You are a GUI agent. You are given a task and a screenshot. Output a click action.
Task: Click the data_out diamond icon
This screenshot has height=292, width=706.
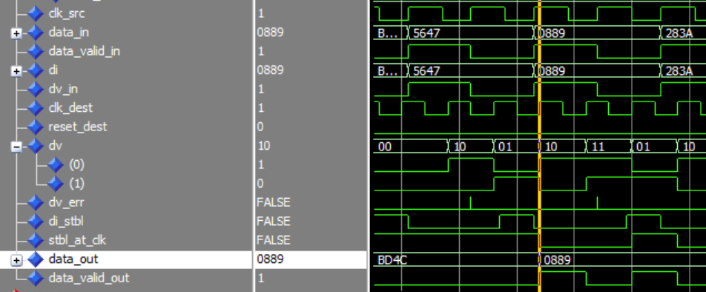click(x=36, y=259)
